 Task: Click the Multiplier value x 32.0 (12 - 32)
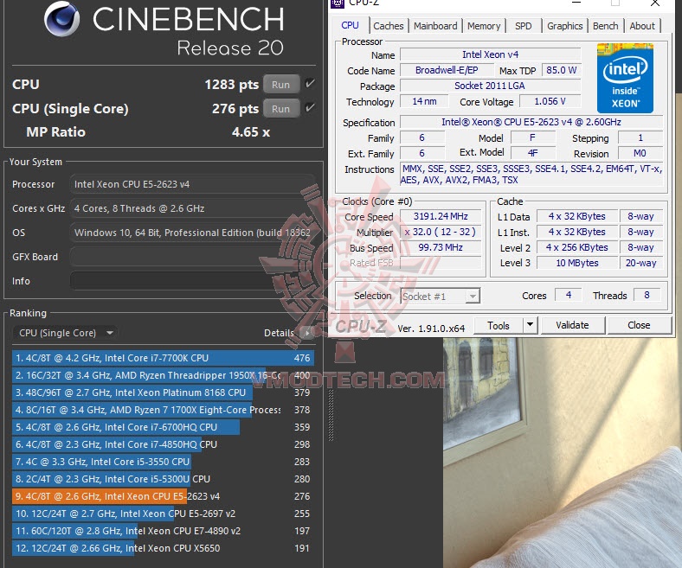pyautogui.click(x=441, y=232)
